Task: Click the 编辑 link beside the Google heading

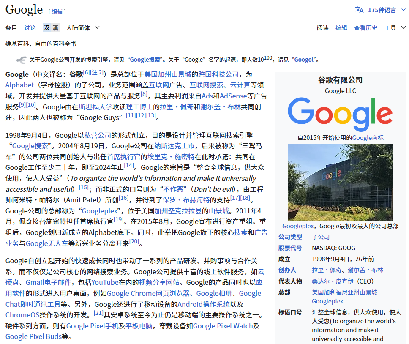Action: point(57,11)
